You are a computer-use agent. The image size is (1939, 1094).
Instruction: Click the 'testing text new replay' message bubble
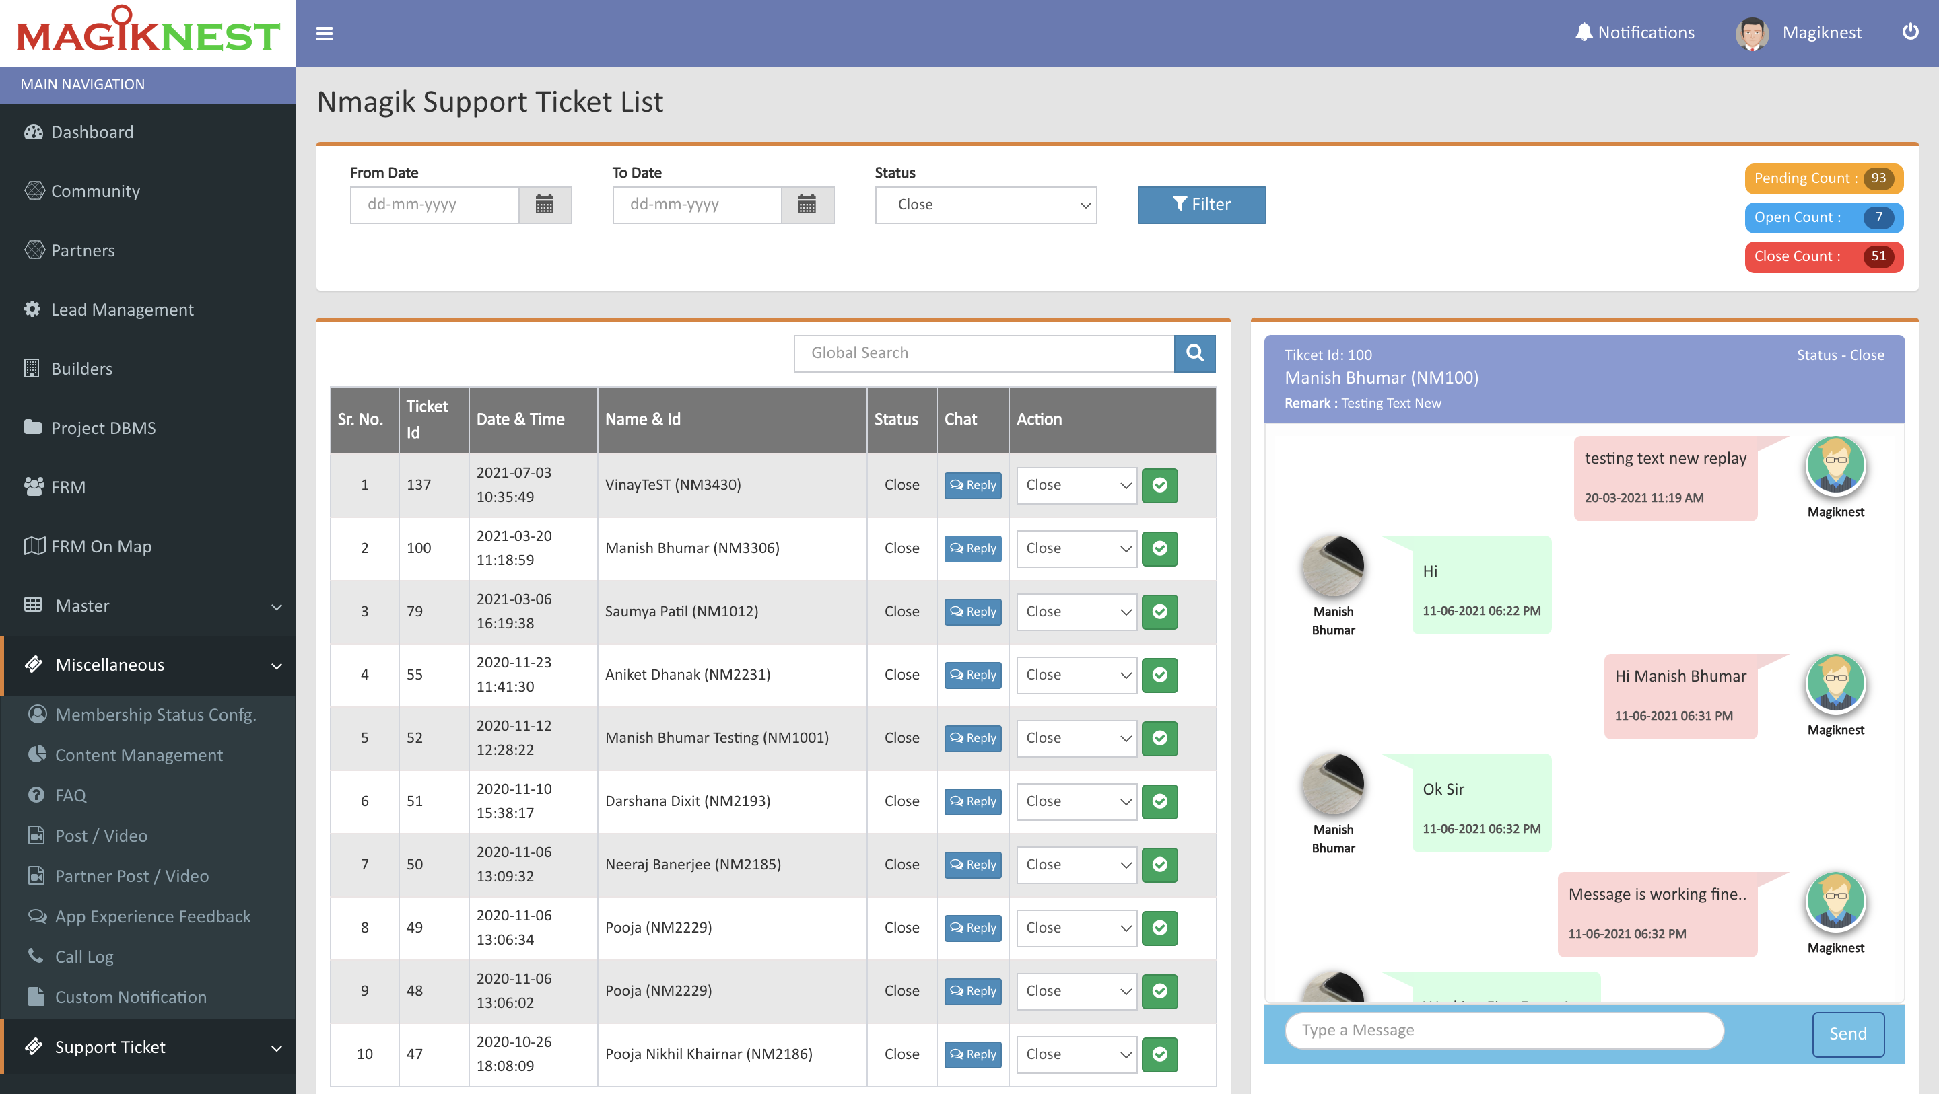[1665, 478]
